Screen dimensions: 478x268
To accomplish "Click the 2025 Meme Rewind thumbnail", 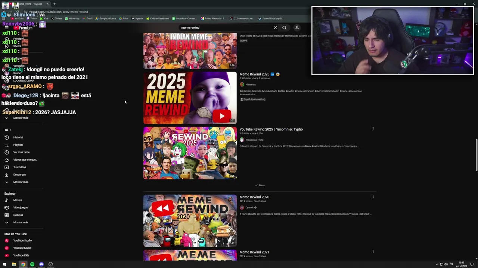I will pos(190,98).
